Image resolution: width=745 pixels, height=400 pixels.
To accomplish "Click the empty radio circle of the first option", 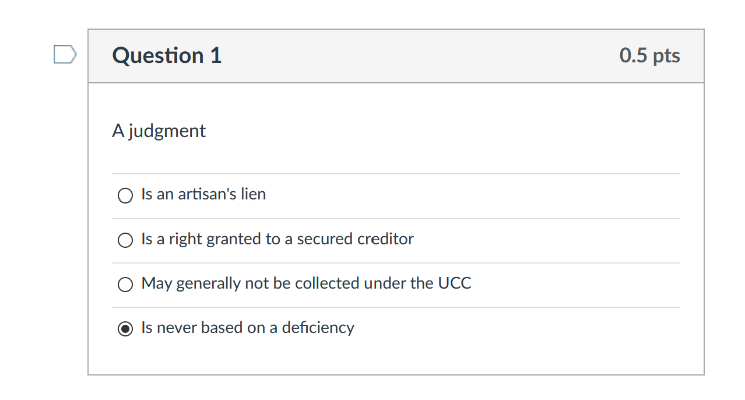I will point(125,195).
